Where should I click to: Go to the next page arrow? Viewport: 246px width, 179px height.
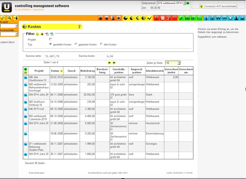110,63
